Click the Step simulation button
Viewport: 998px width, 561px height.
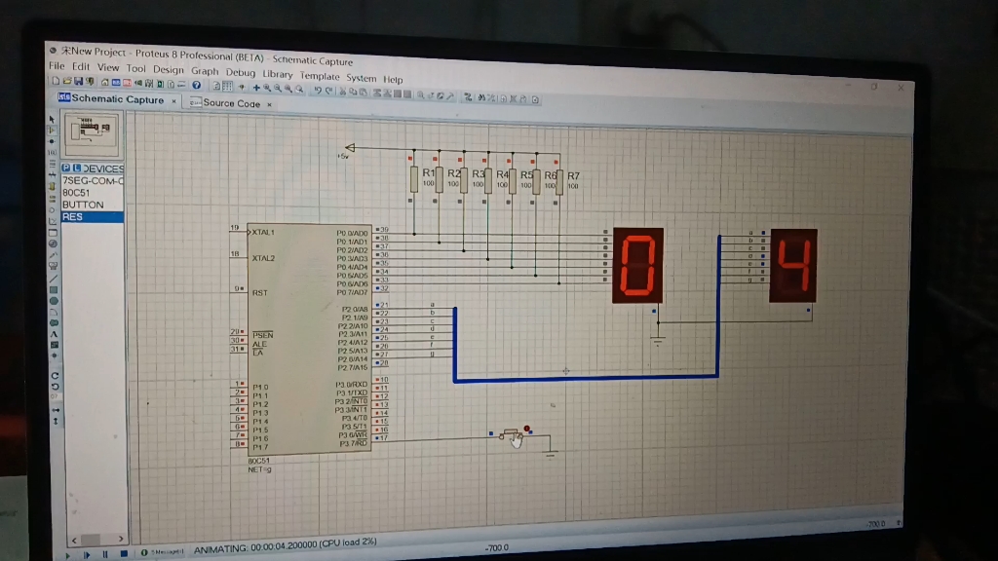tap(87, 555)
